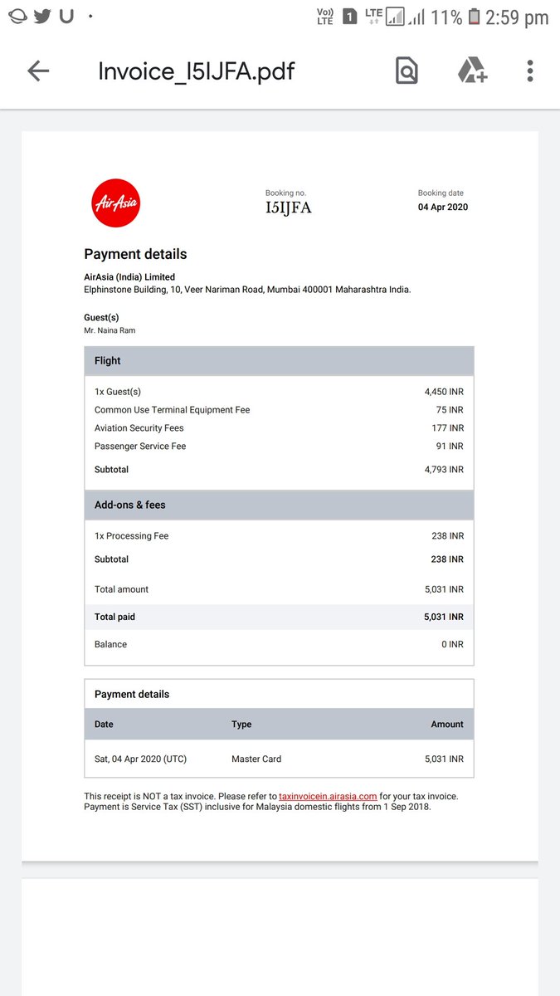Add the invoice to Google Drive

point(471,71)
